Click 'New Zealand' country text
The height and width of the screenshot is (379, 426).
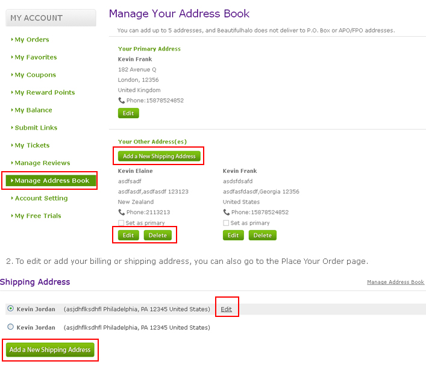pos(136,202)
